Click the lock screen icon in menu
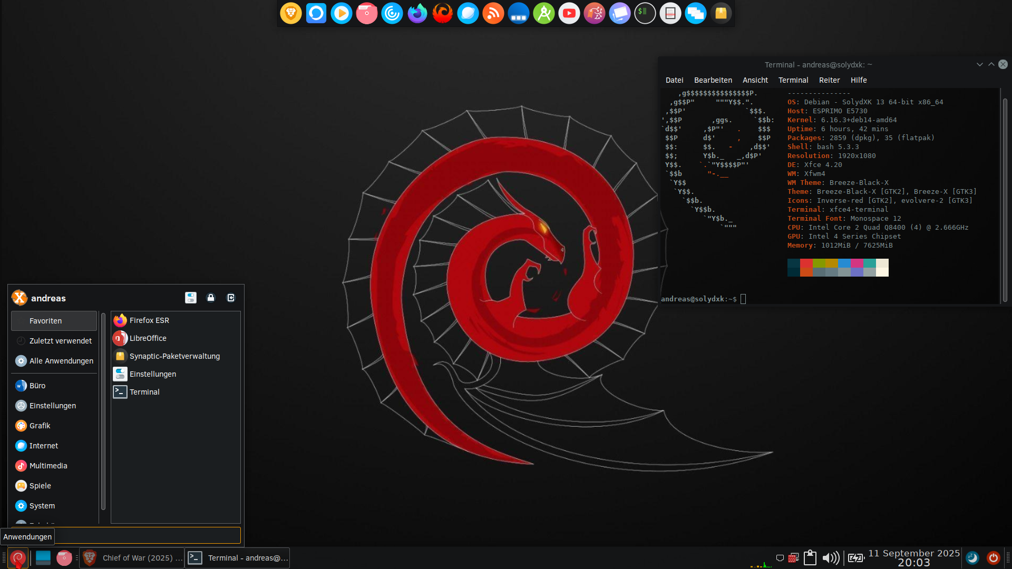1012x569 pixels. pos(211,298)
